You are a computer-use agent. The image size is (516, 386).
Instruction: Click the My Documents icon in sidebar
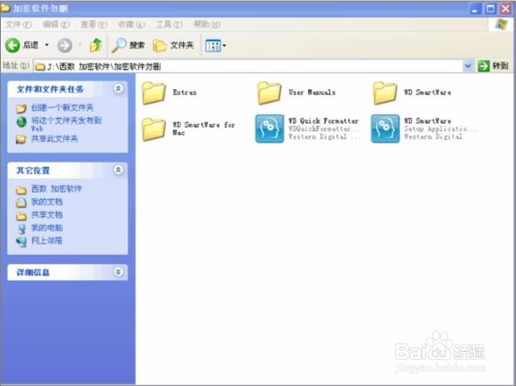coord(21,203)
